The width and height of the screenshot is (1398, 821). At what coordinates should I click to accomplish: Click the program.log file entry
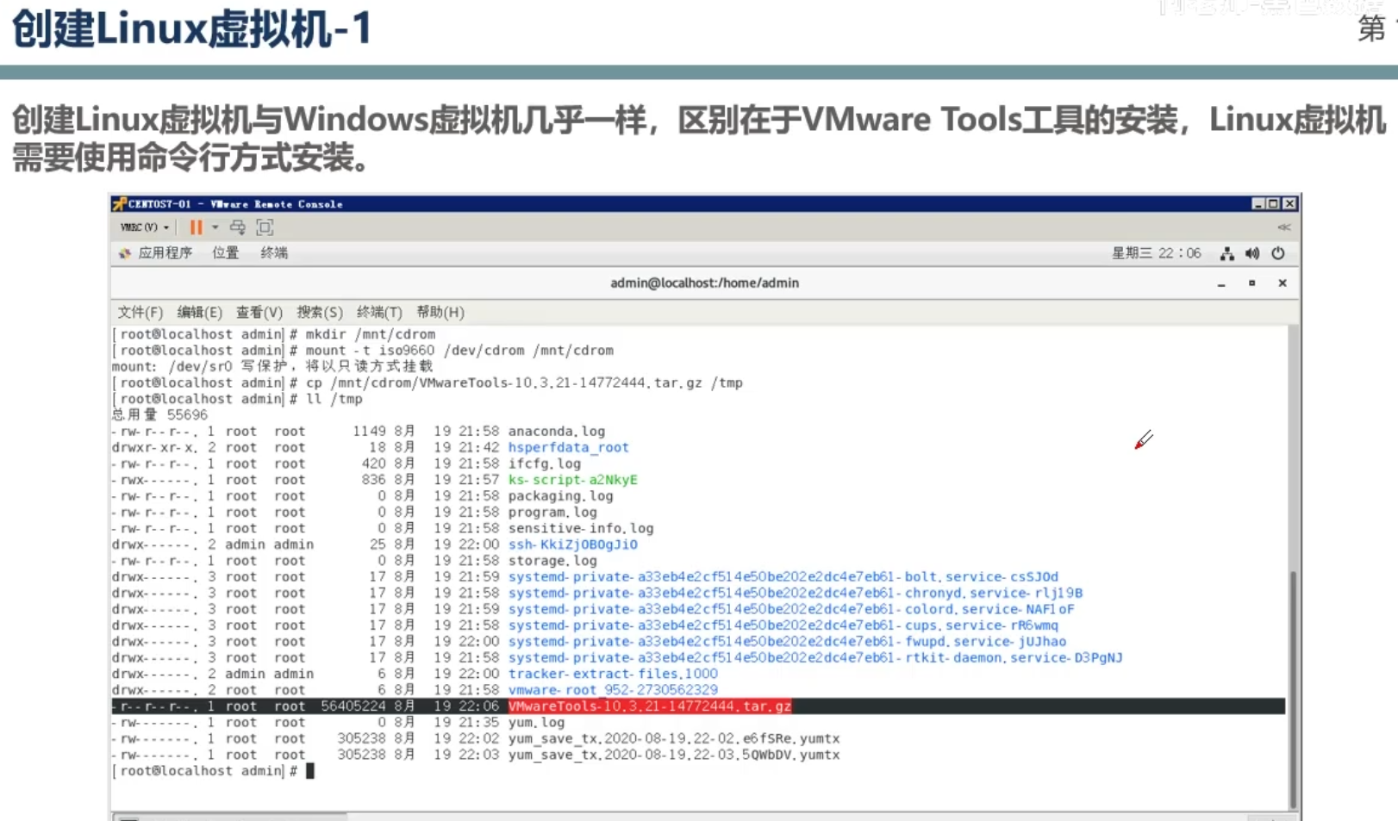552,513
